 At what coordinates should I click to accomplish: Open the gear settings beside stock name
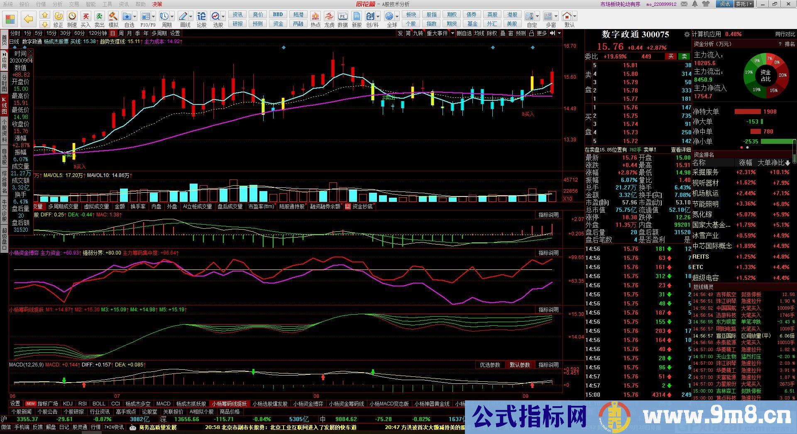(687, 34)
